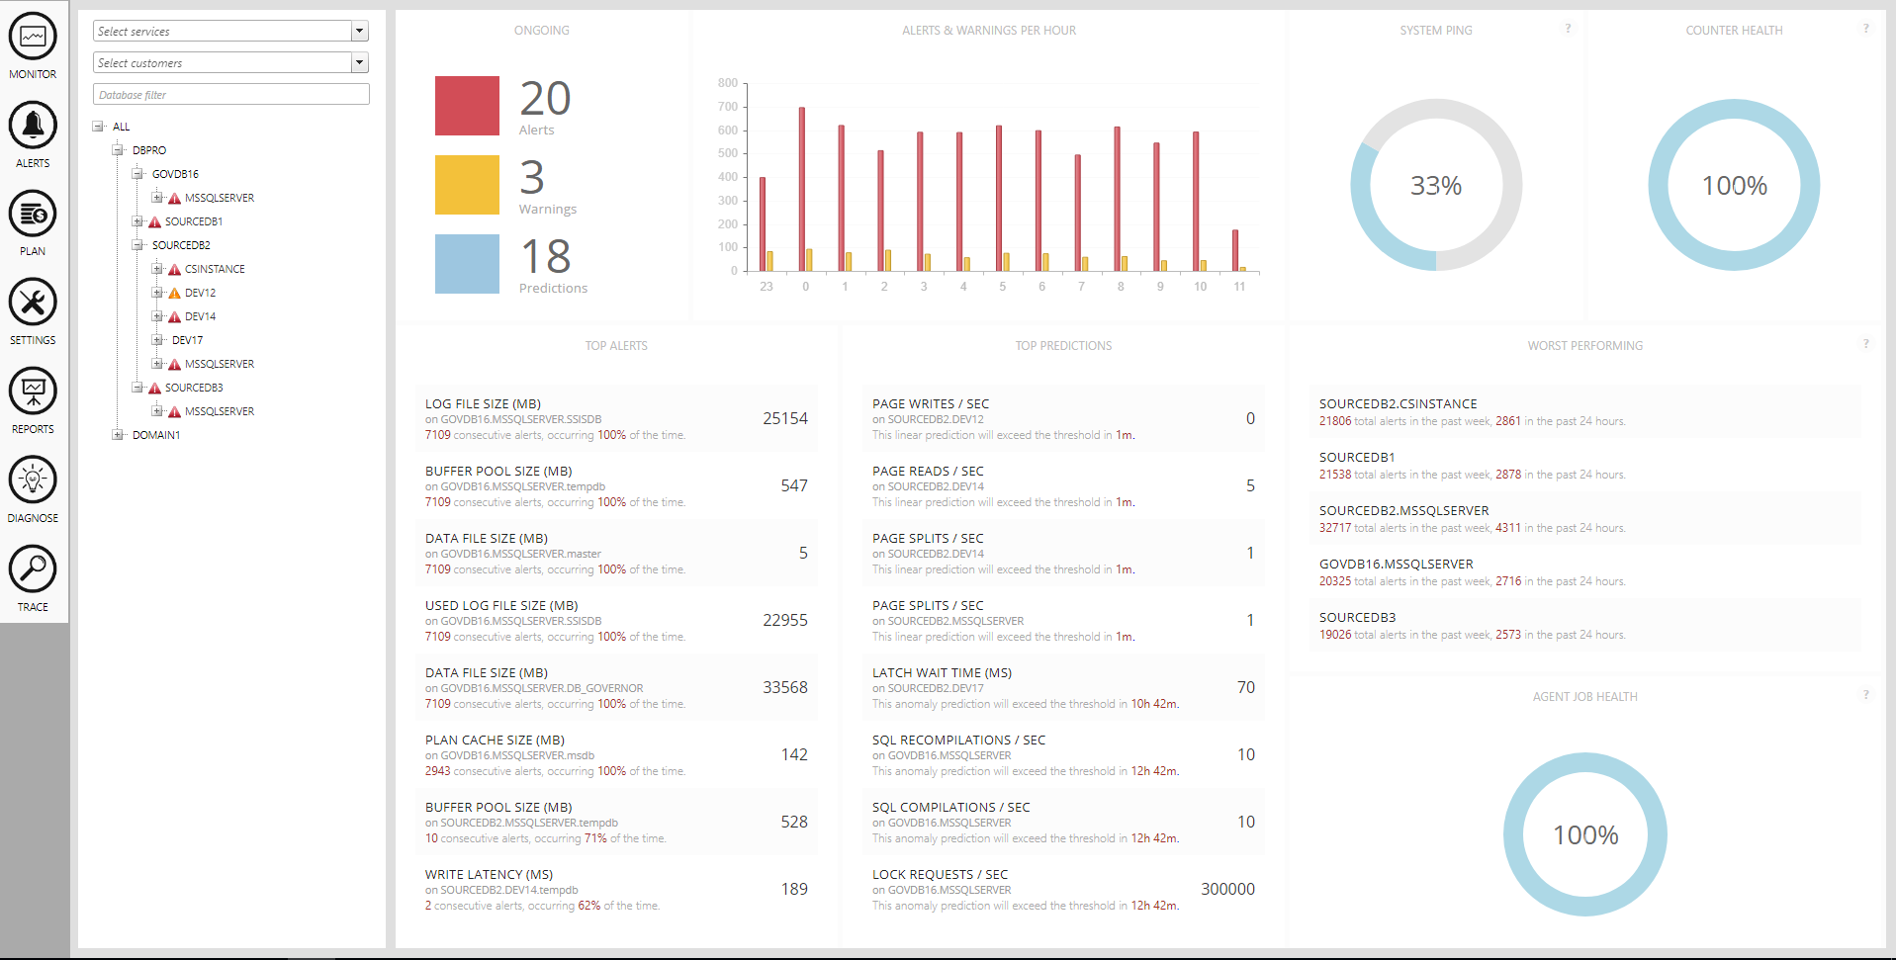Open the Select customers dropdown
The width and height of the screenshot is (1896, 960).
(359, 63)
